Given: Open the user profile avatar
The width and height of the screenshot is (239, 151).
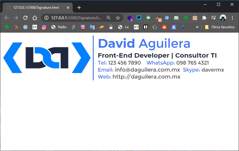Looking at the screenshot, I should (223, 18).
